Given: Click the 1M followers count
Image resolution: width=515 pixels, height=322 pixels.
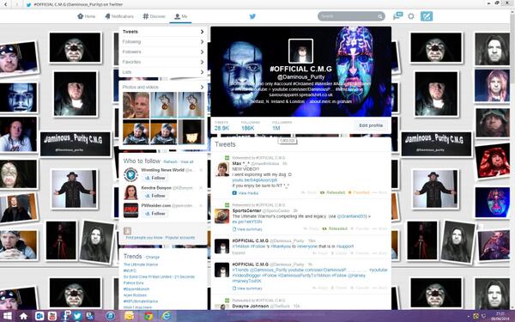Looking at the screenshot, I should 282,125.
